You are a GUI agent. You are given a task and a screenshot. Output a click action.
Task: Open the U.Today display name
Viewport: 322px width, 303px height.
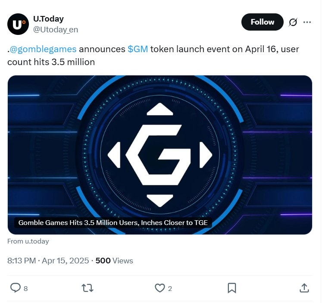point(48,19)
